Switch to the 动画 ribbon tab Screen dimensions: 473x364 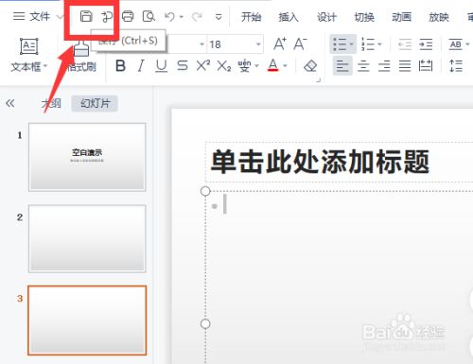[x=401, y=17]
